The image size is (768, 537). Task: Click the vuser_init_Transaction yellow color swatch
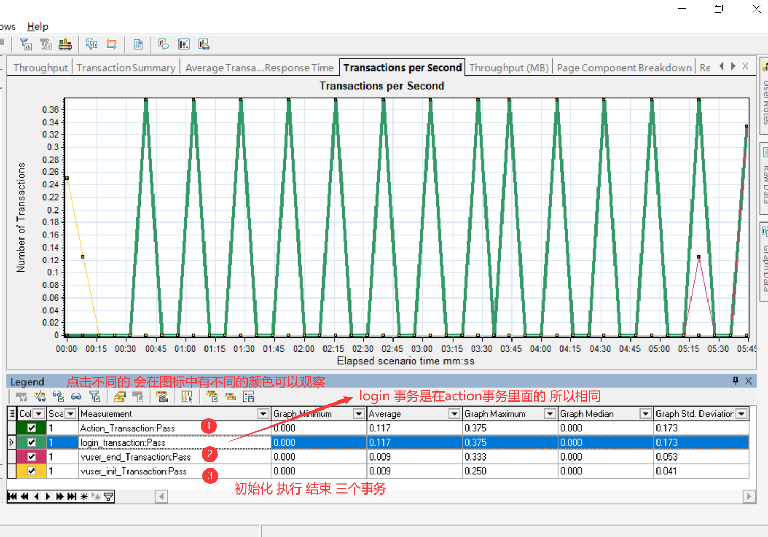click(31, 471)
